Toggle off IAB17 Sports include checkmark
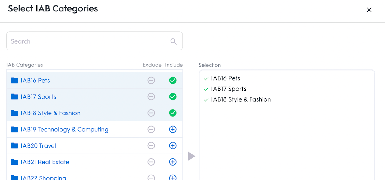The width and height of the screenshot is (385, 180). coord(173,97)
